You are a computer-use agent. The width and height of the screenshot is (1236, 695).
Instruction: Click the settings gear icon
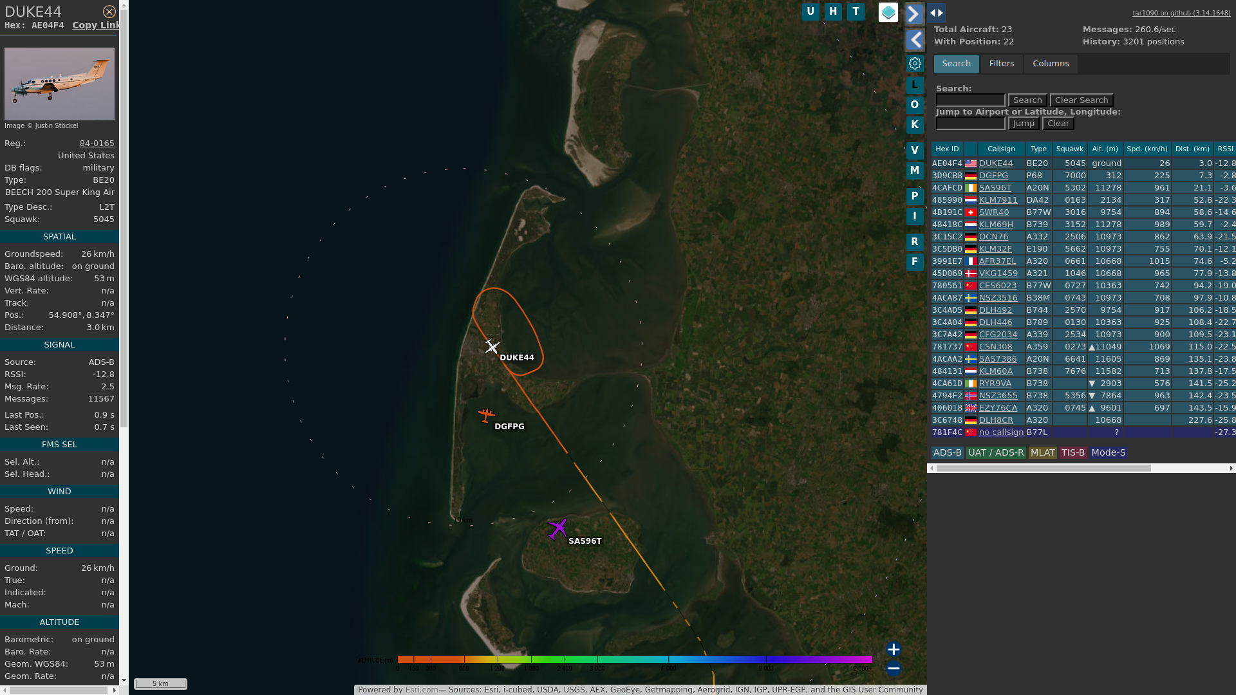click(915, 64)
